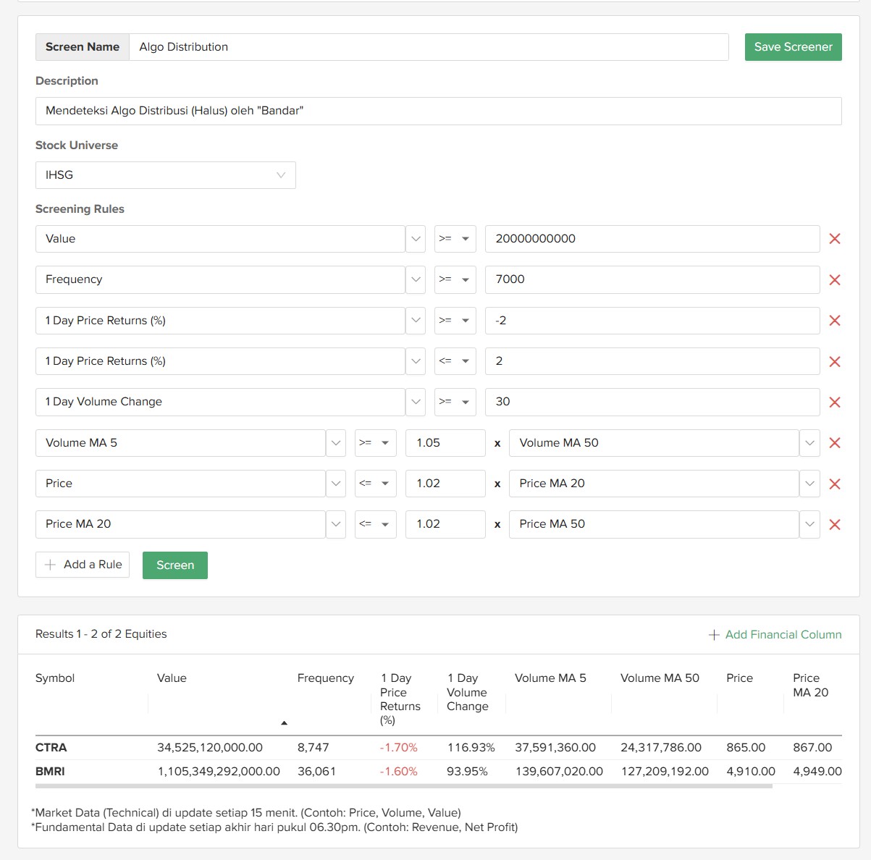Delete the Price MA 20 vs MA 50 rule
The height and width of the screenshot is (860, 871).
[834, 525]
